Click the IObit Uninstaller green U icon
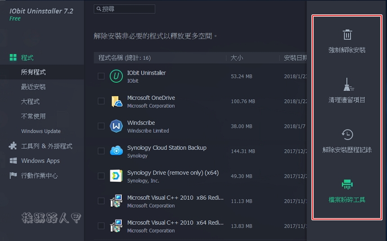The width and height of the screenshot is (387, 241). (116, 76)
